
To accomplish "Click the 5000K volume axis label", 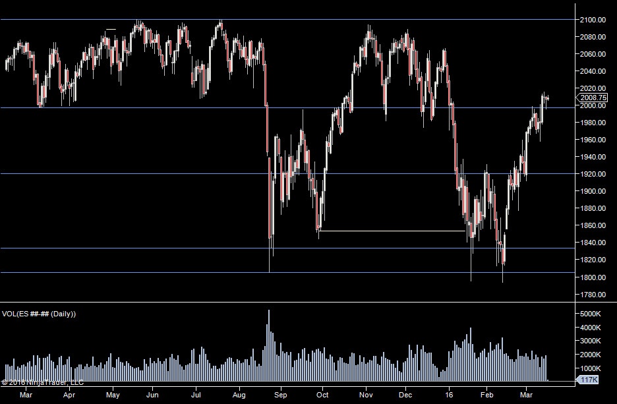I will click(590, 314).
